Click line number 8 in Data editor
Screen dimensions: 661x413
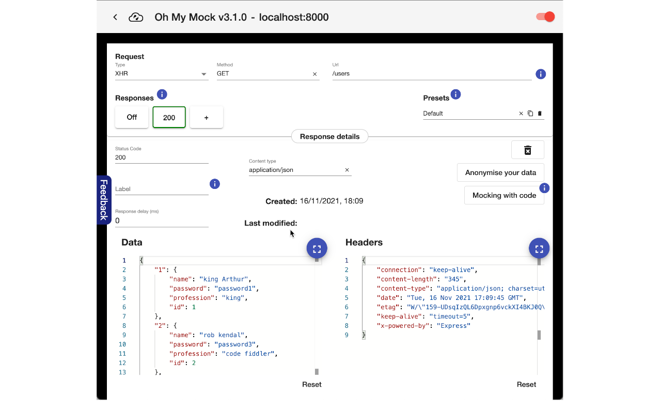[x=124, y=326]
